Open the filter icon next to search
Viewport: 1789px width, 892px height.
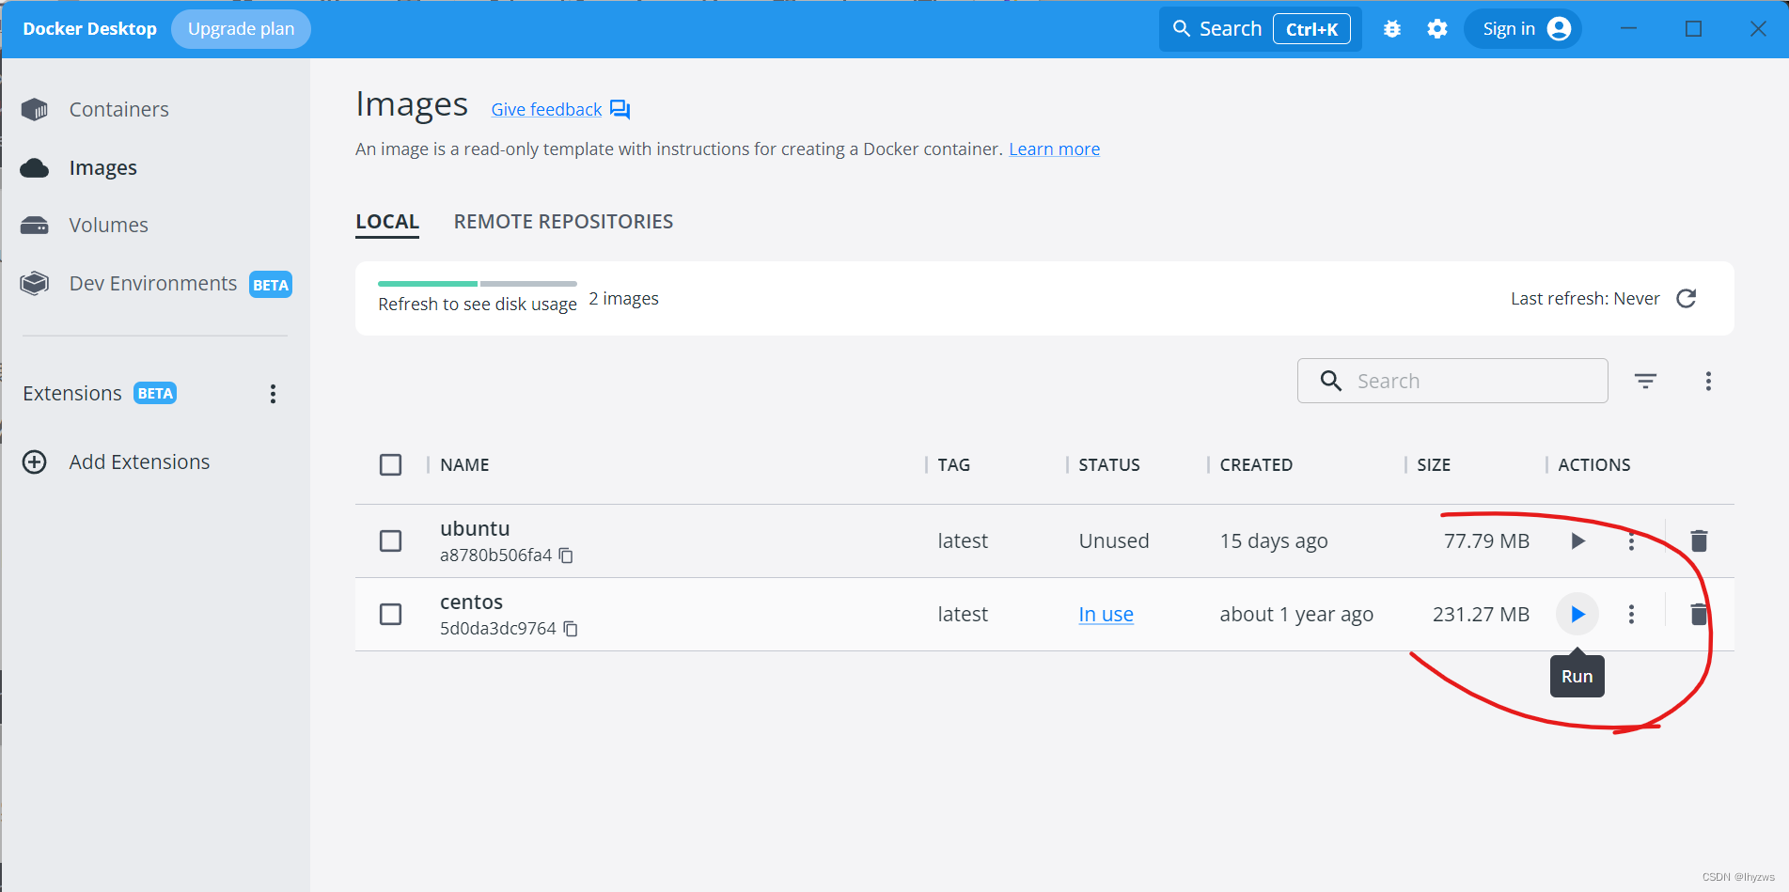[1645, 381]
